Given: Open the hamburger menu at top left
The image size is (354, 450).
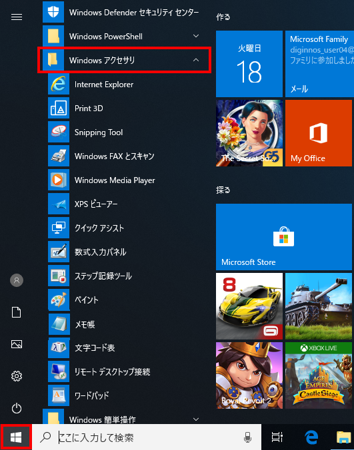Looking at the screenshot, I should pyautogui.click(x=17, y=17).
